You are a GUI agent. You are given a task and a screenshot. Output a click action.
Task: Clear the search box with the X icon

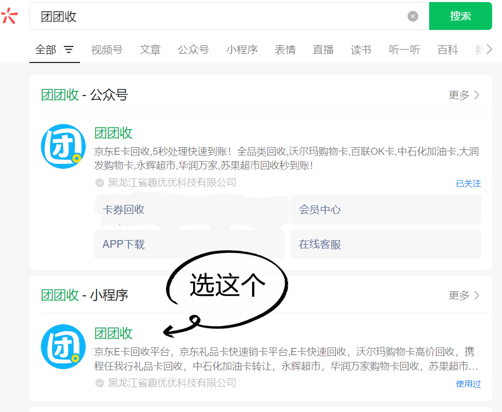pyautogui.click(x=413, y=16)
